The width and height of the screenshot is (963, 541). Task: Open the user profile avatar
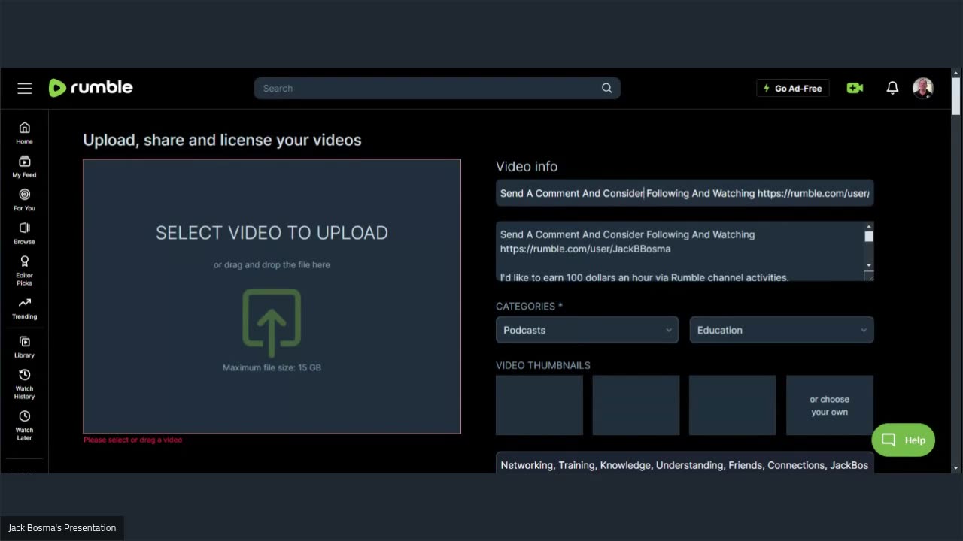point(923,88)
